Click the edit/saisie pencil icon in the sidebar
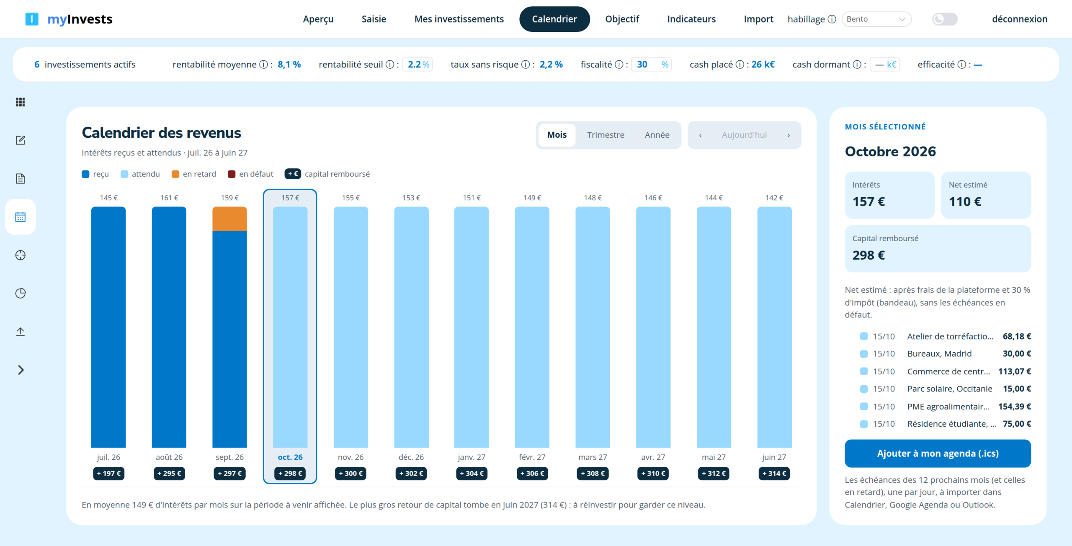 pyautogui.click(x=20, y=140)
